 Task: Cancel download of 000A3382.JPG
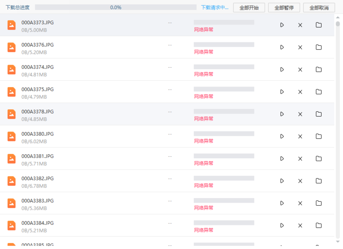point(300,181)
